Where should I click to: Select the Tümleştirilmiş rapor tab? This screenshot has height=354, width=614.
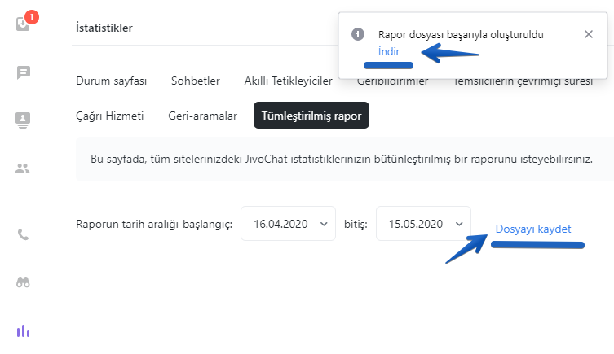coord(311,116)
